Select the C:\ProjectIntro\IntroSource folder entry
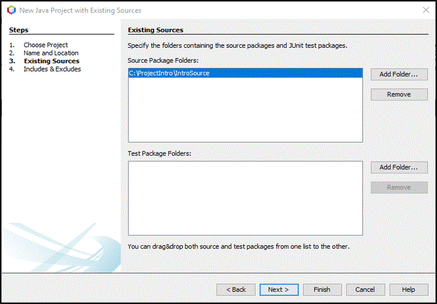The width and height of the screenshot is (437, 304). 169,73
